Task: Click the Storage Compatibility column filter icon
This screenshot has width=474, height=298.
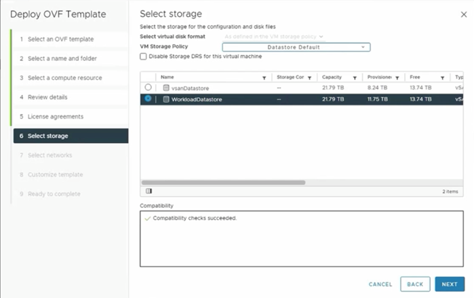Action: pos(309,78)
